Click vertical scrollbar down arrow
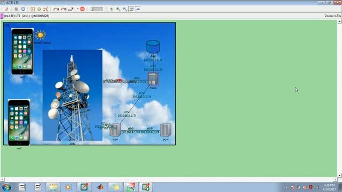Screen dimensions: 342x192 click(x=339, y=175)
